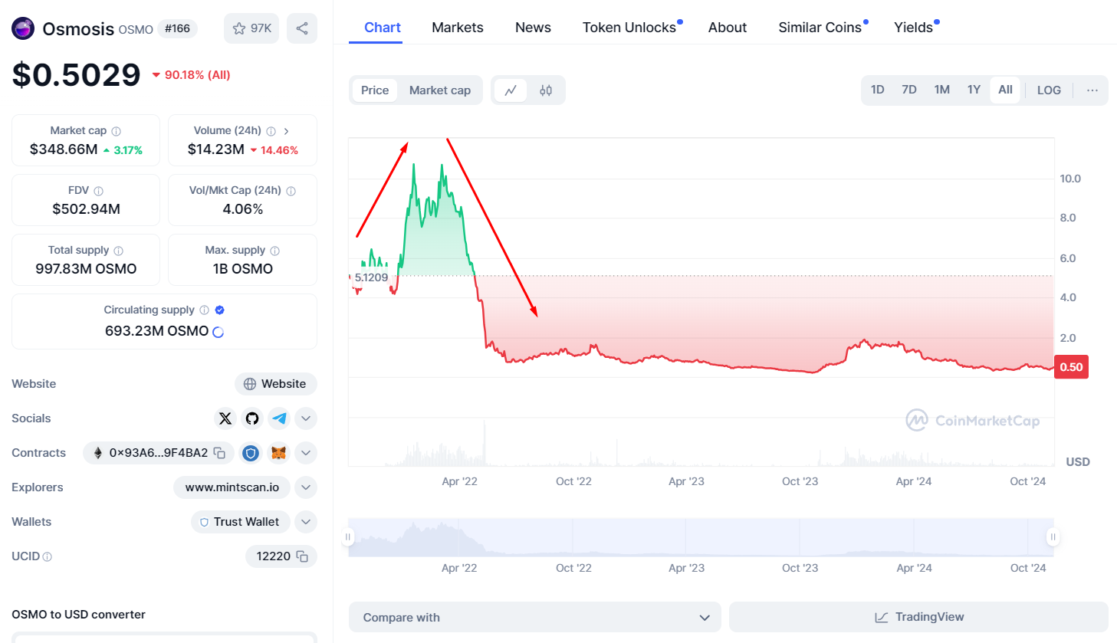Open www.mintscan.io explorer link

pyautogui.click(x=232, y=487)
